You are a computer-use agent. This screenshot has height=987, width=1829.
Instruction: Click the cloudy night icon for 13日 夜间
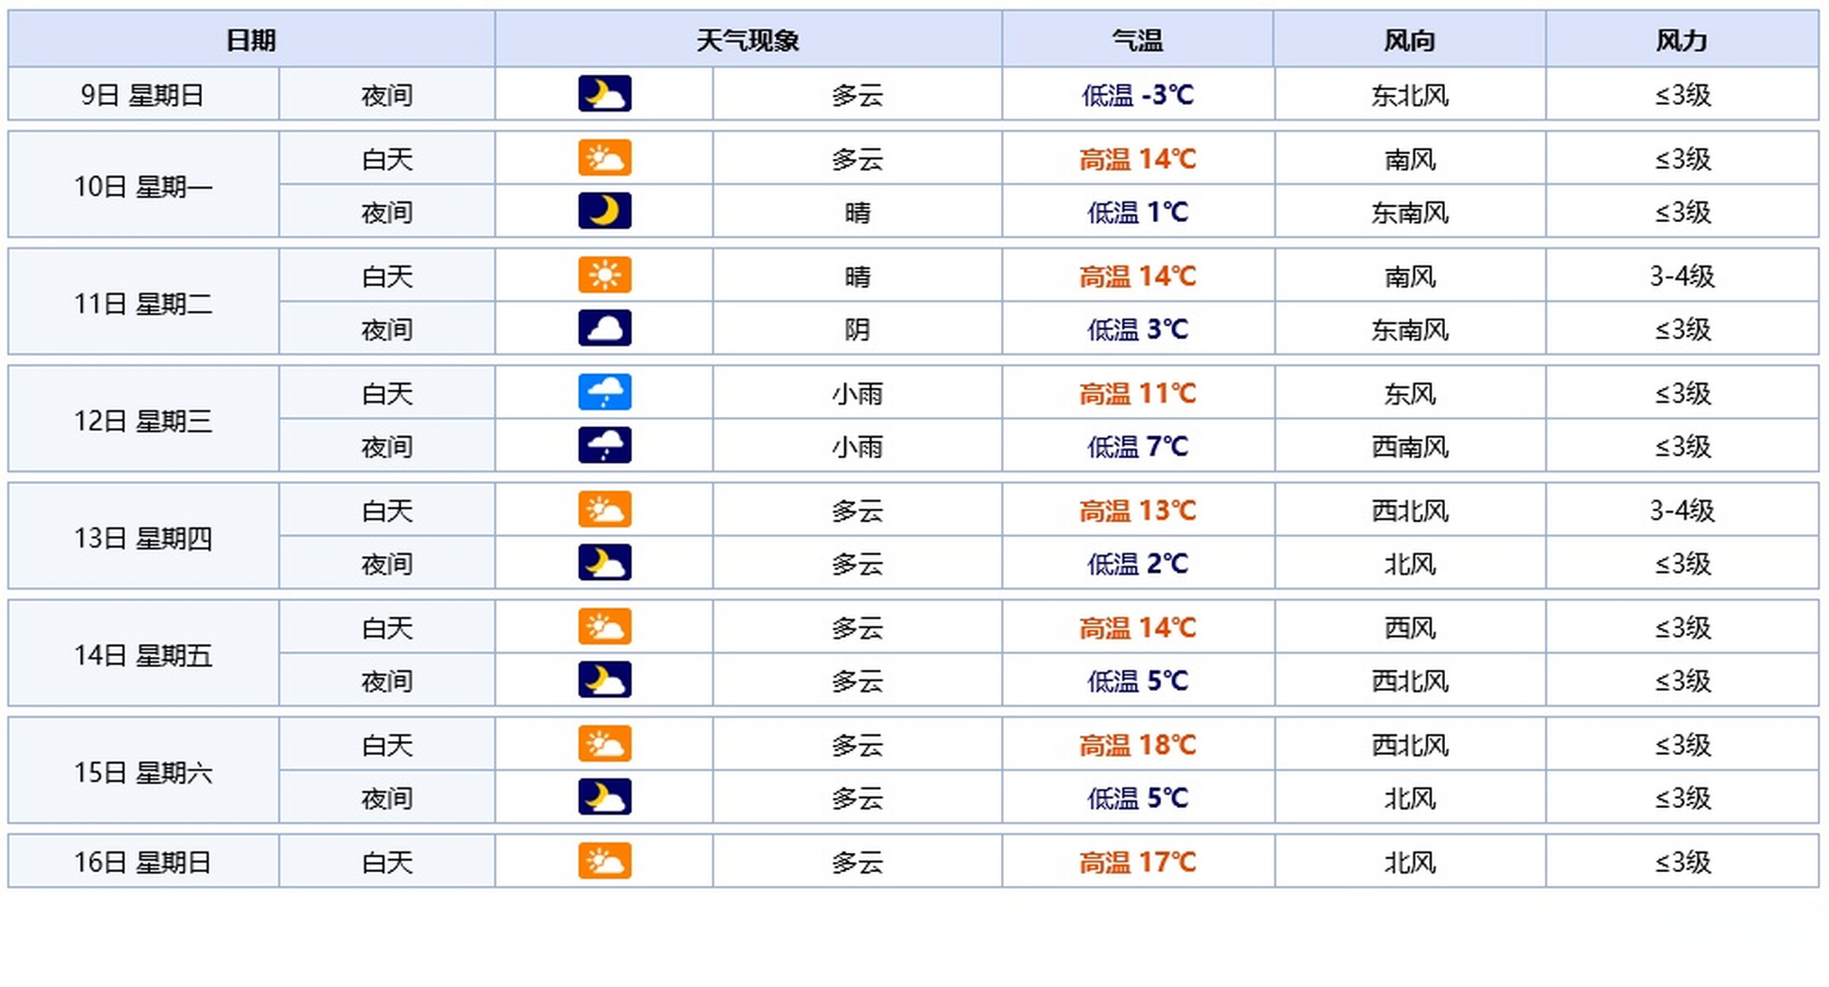coord(605,562)
